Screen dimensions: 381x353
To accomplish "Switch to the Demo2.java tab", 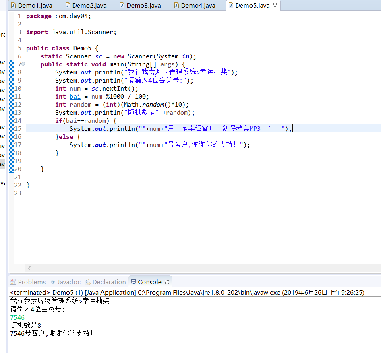I will (x=89, y=6).
